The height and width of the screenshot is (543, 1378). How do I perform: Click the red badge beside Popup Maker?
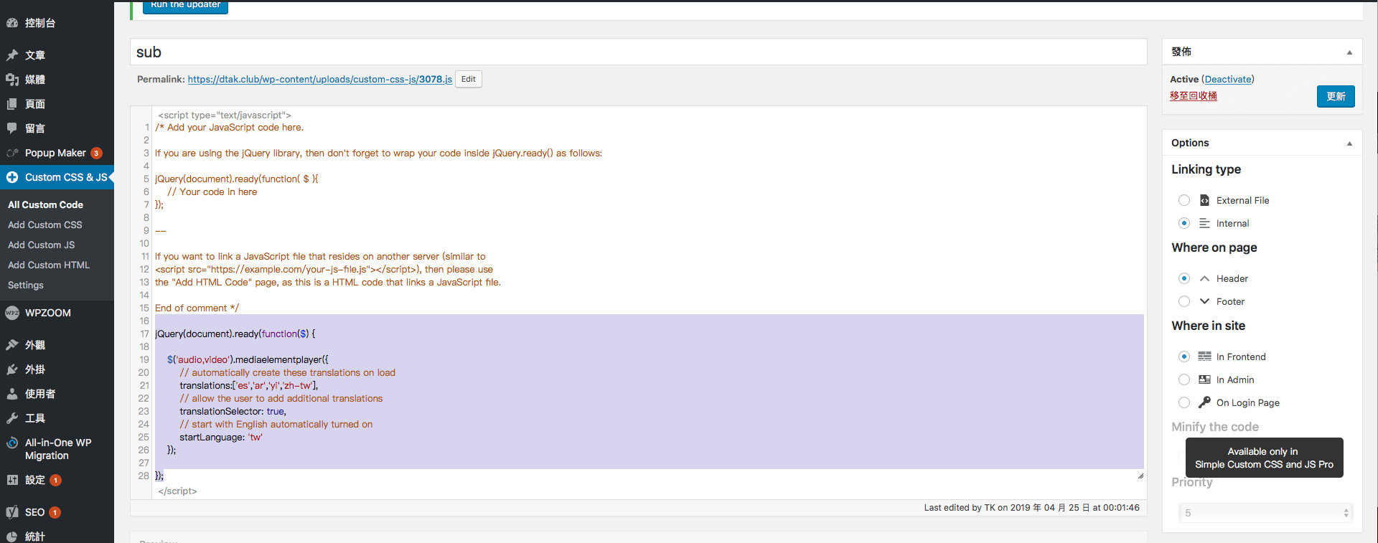tap(96, 153)
